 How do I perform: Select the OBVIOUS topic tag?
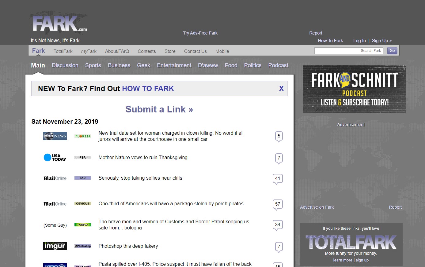(x=83, y=203)
